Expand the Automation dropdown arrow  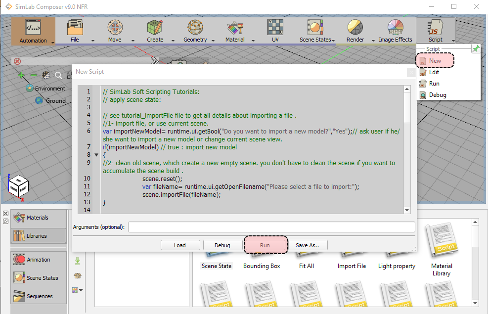52,42
